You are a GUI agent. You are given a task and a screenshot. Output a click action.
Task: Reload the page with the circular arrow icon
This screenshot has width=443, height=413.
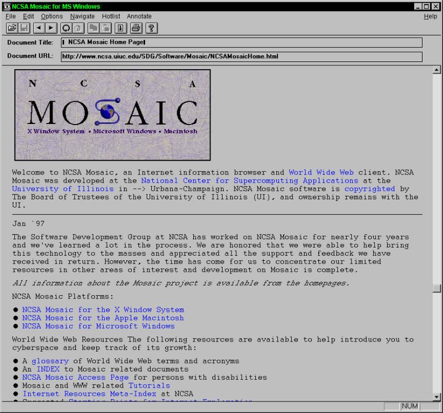pyautogui.click(x=65, y=28)
